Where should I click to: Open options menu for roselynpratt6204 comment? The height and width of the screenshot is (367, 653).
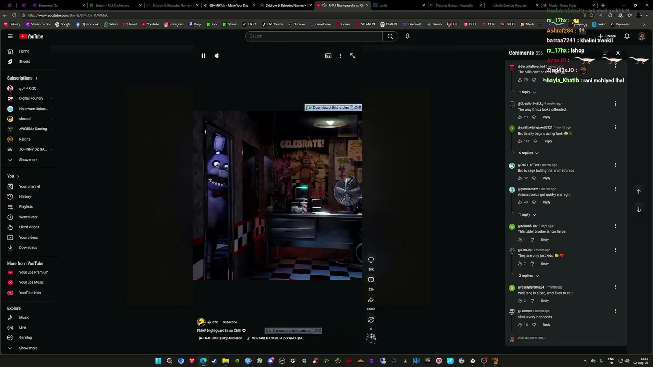click(x=615, y=287)
